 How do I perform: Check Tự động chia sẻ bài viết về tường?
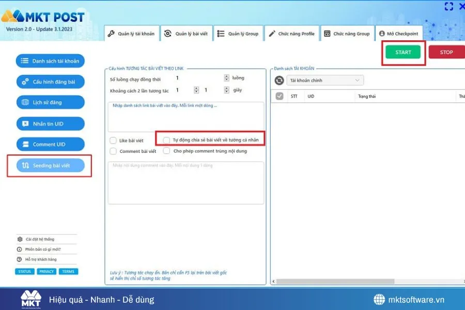166,139
